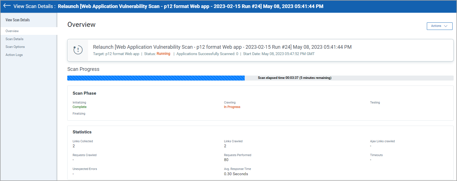This screenshot has height=181, width=457.
Task: Click the header title 'View Scan Details :'
Action: (35, 6)
